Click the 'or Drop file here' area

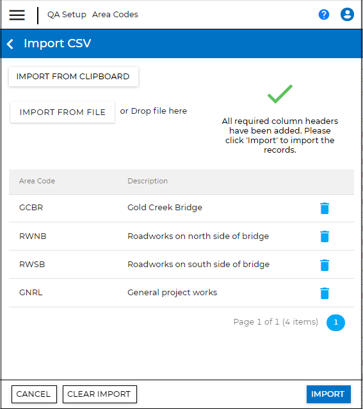(154, 111)
